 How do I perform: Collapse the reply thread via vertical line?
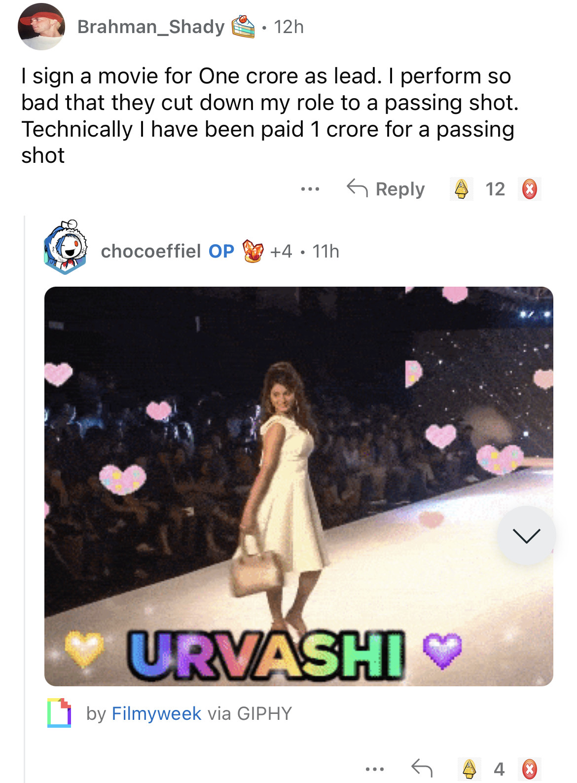[x=25, y=498]
